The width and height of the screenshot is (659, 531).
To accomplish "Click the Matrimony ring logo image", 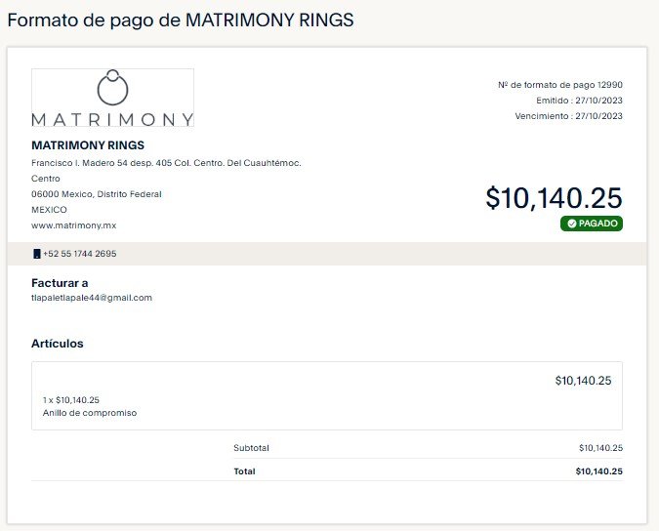I will (x=112, y=98).
